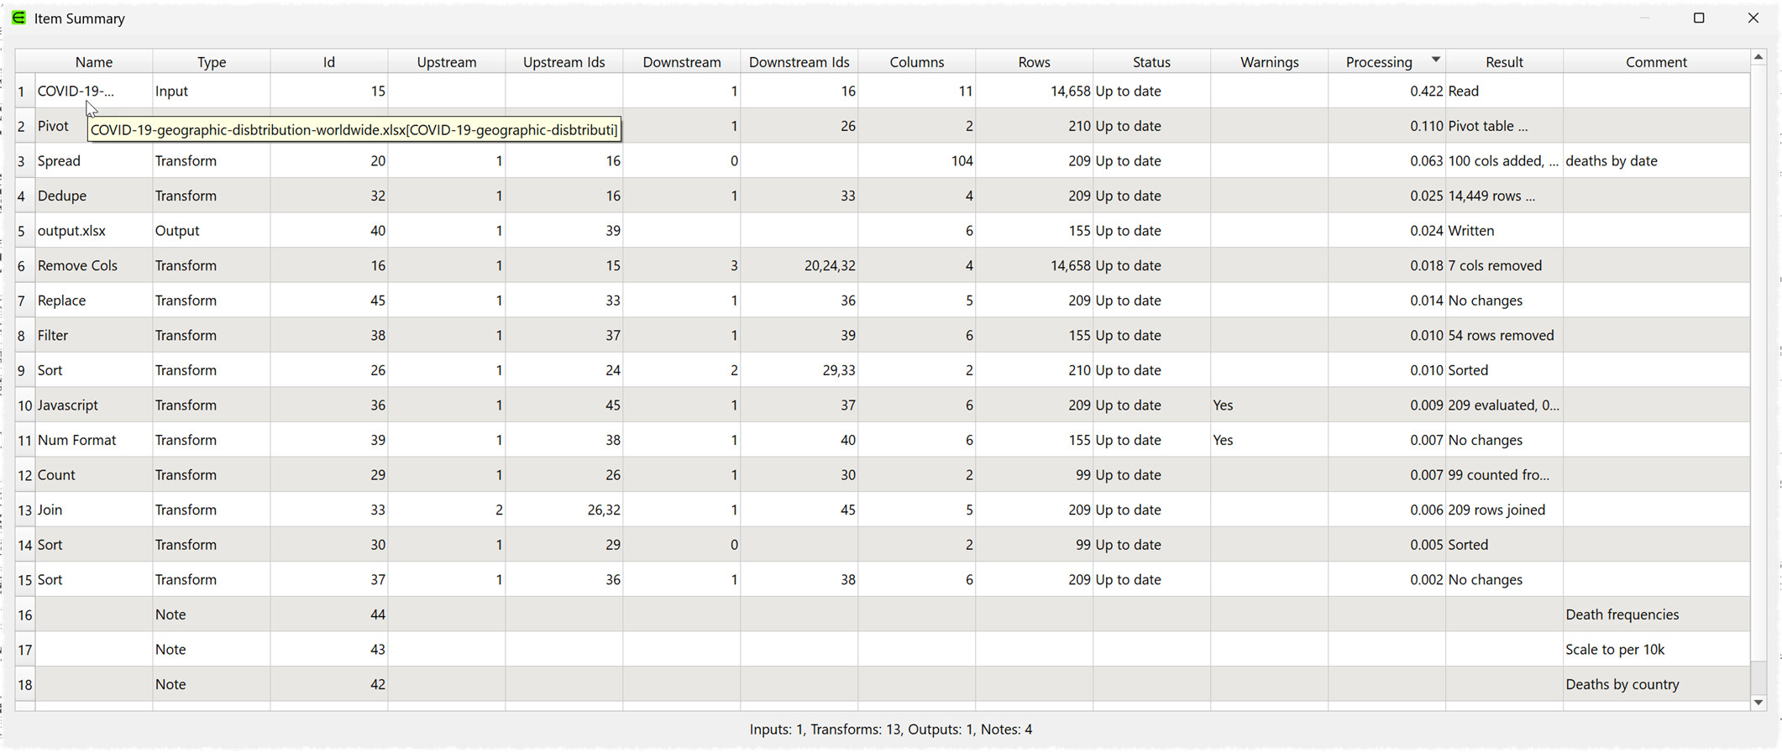Click the Note type cell with Id 44
1782x753 pixels.
(212, 614)
